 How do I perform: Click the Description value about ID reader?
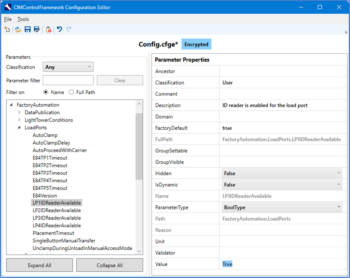(x=265, y=105)
